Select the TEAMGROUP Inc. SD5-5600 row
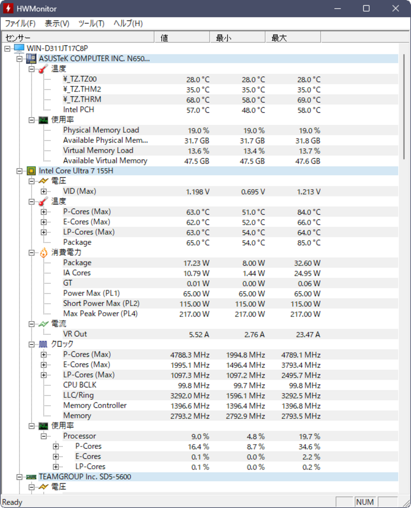 tap(218, 477)
